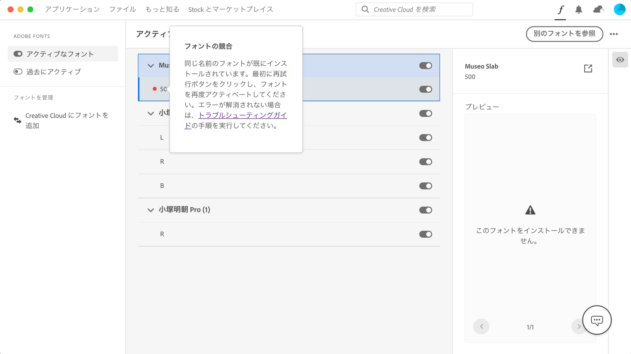Open Stock とマーケットプレイス tab
The image size is (631, 354).
231,9
